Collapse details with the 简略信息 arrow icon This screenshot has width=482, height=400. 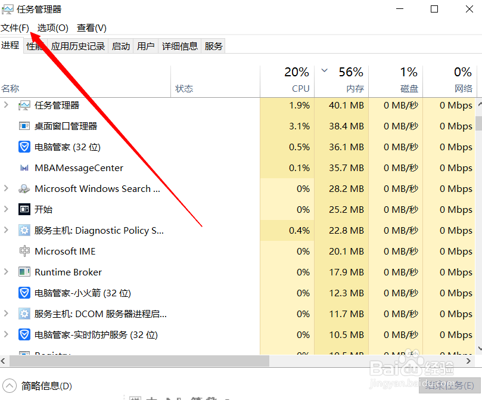pos(10,386)
